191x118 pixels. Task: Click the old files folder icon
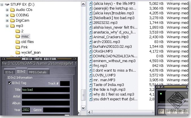point(18,42)
